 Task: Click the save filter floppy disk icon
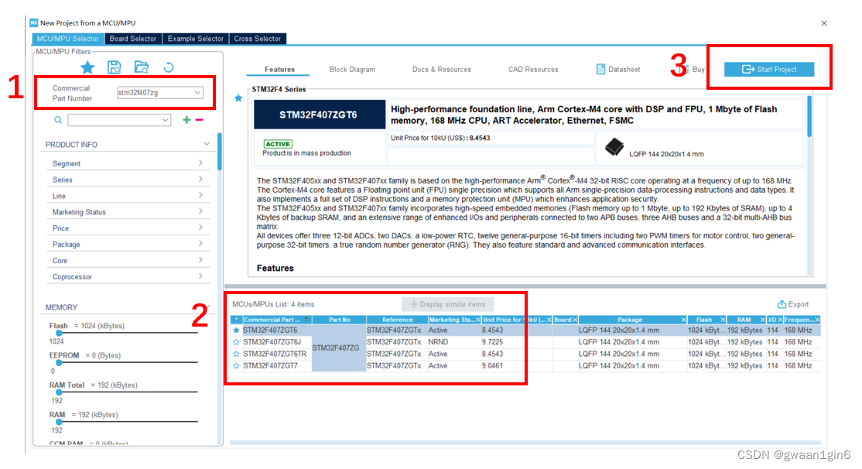click(115, 67)
